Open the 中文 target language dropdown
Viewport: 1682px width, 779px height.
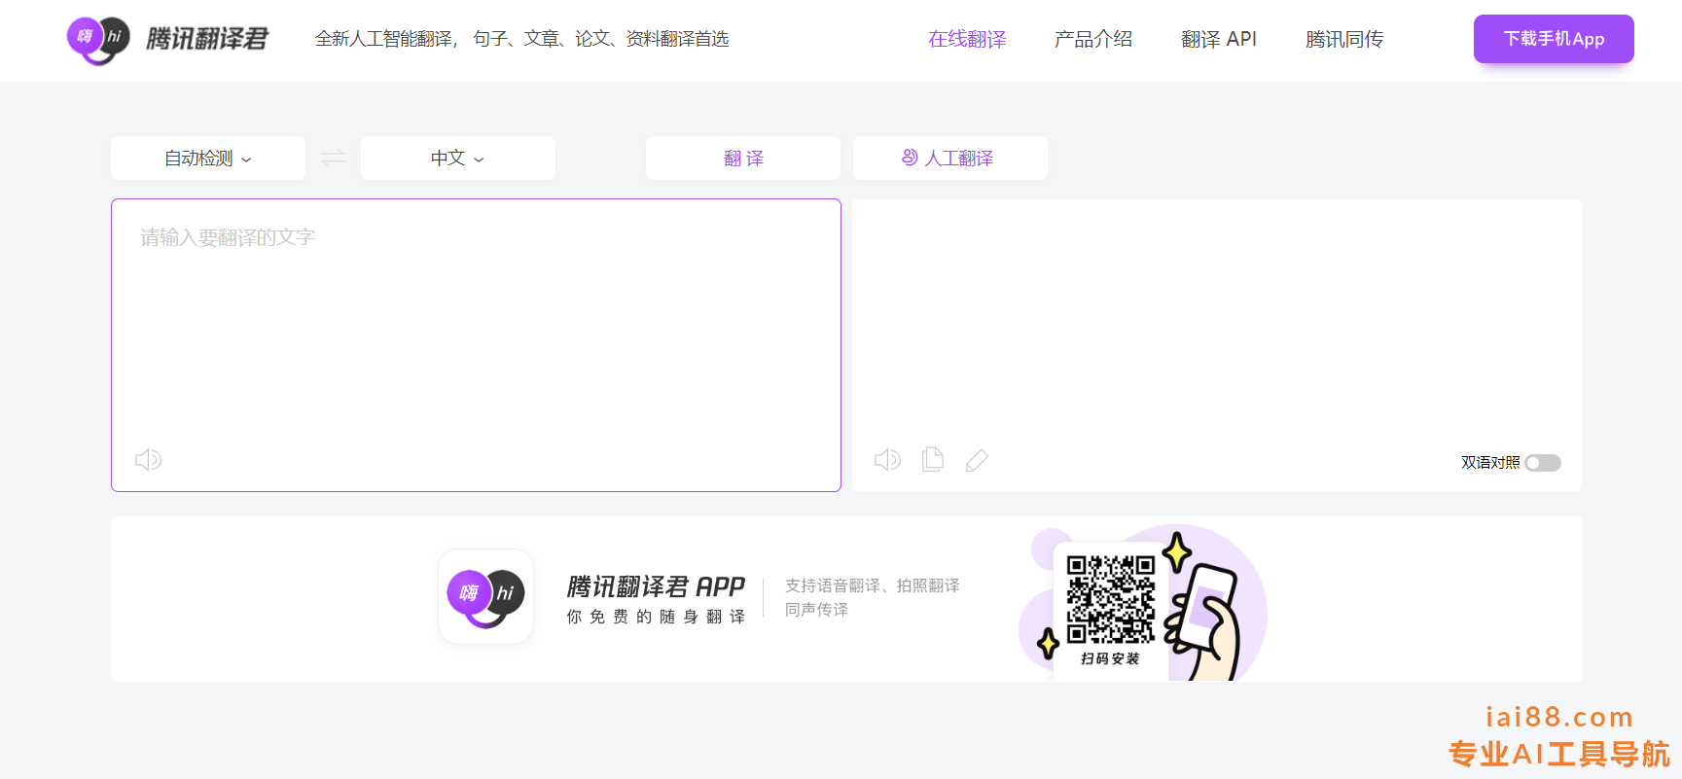pyautogui.click(x=458, y=158)
